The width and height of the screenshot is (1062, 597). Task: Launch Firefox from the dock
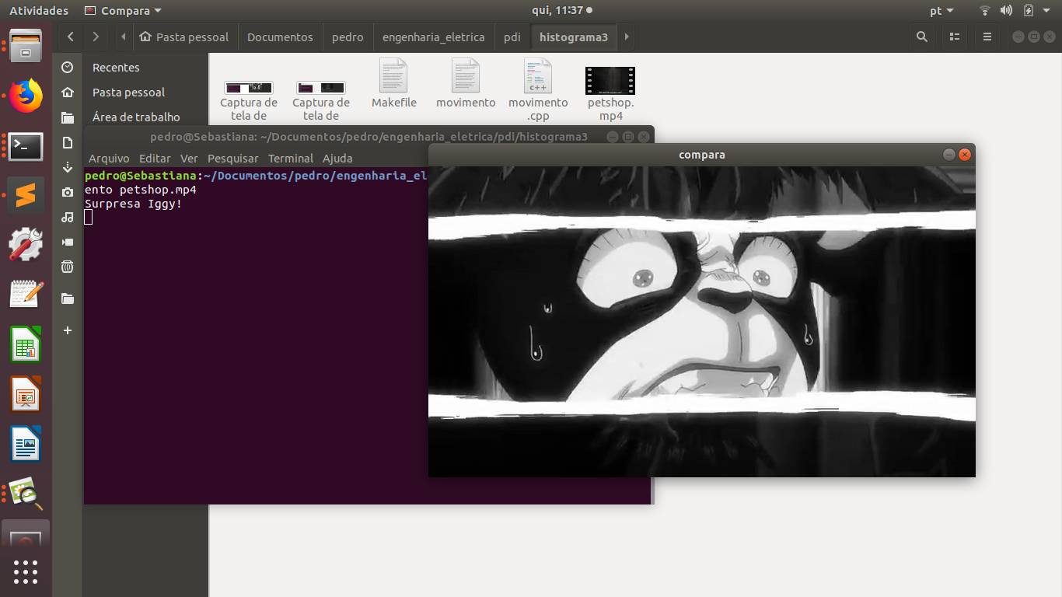pos(26,96)
